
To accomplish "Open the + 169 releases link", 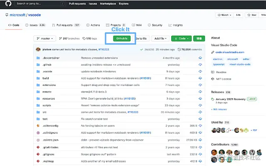I will pyautogui.click(x=219, y=110).
